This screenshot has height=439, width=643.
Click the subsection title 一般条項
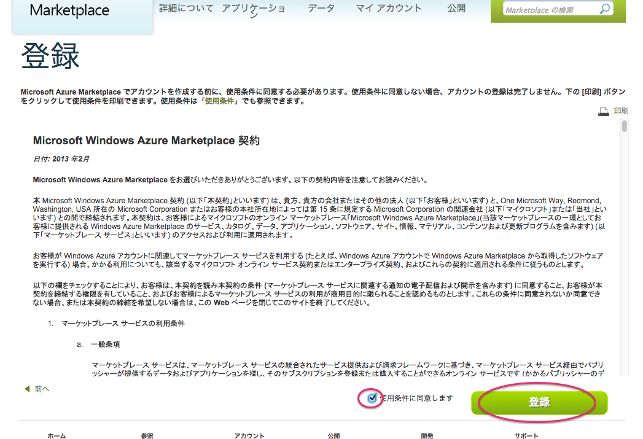tap(106, 344)
